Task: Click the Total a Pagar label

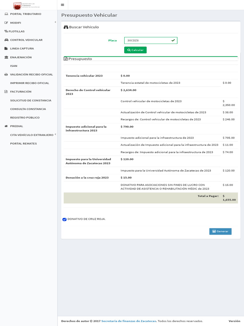Action: coord(208,196)
